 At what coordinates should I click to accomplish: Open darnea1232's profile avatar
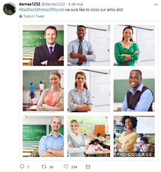(9, 9)
